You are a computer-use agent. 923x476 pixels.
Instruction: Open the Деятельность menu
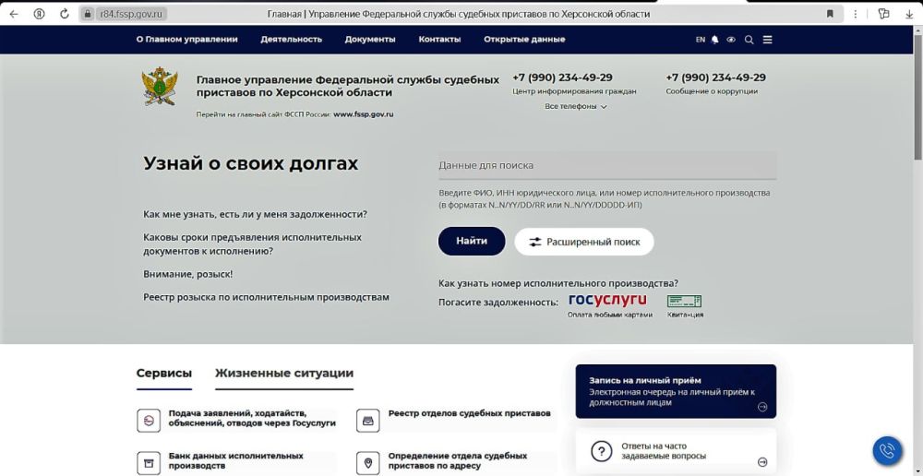pos(292,40)
